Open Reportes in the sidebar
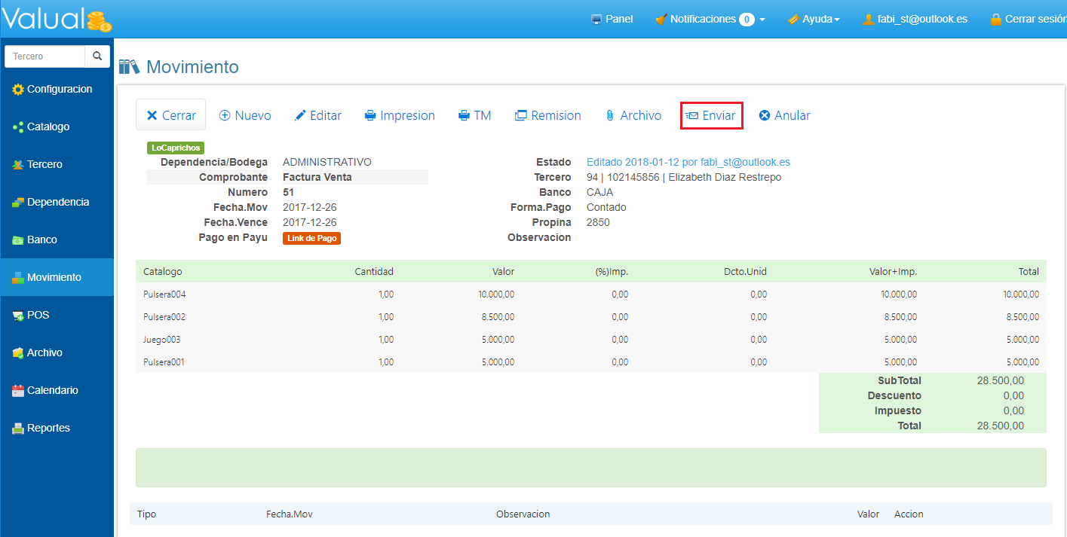This screenshot has width=1067, height=537. 48,428
